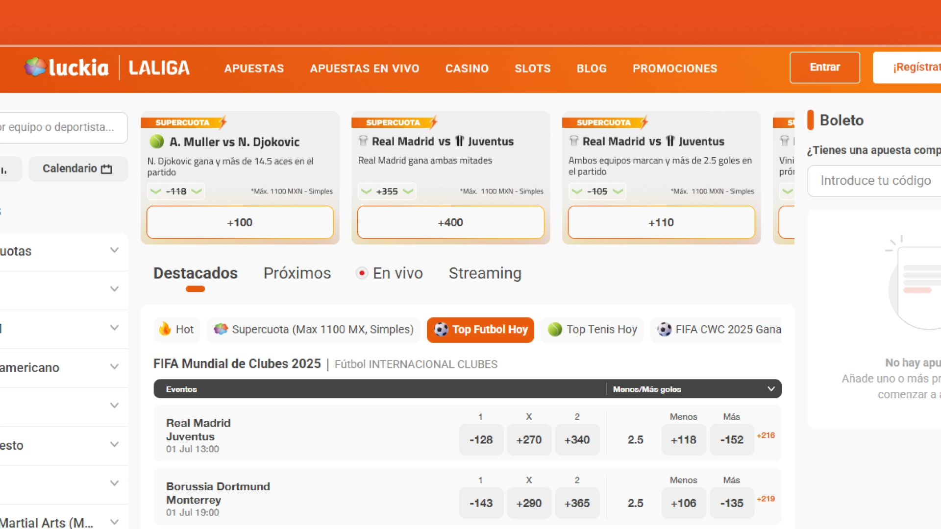
Task: Open the Calendario button
Action: (x=78, y=169)
